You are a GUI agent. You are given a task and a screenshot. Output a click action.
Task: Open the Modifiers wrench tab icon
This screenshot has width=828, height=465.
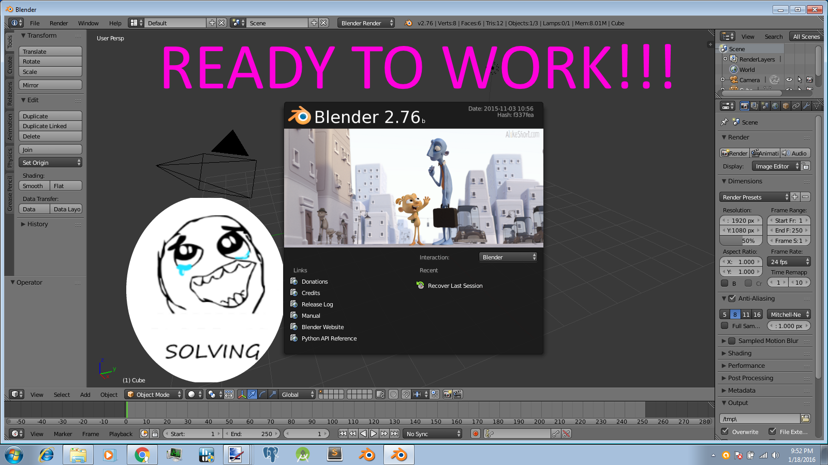(x=806, y=106)
